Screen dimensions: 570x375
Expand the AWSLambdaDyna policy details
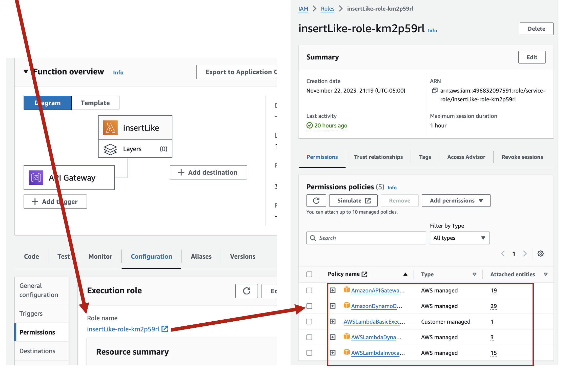pyautogui.click(x=333, y=337)
